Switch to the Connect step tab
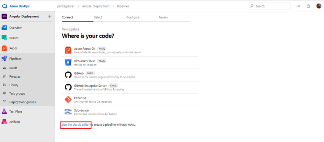This screenshot has height=142, width=324. point(77,17)
